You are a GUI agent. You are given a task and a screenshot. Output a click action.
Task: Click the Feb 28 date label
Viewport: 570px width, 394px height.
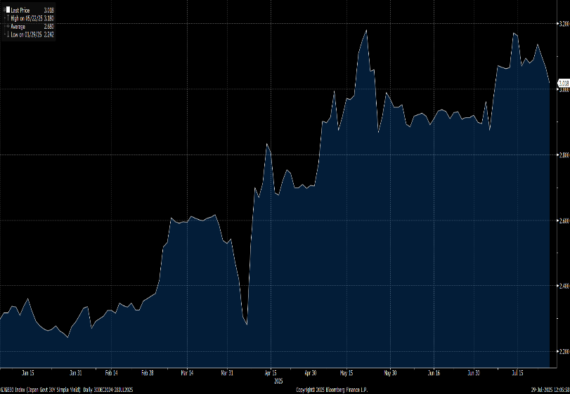[x=147, y=373]
